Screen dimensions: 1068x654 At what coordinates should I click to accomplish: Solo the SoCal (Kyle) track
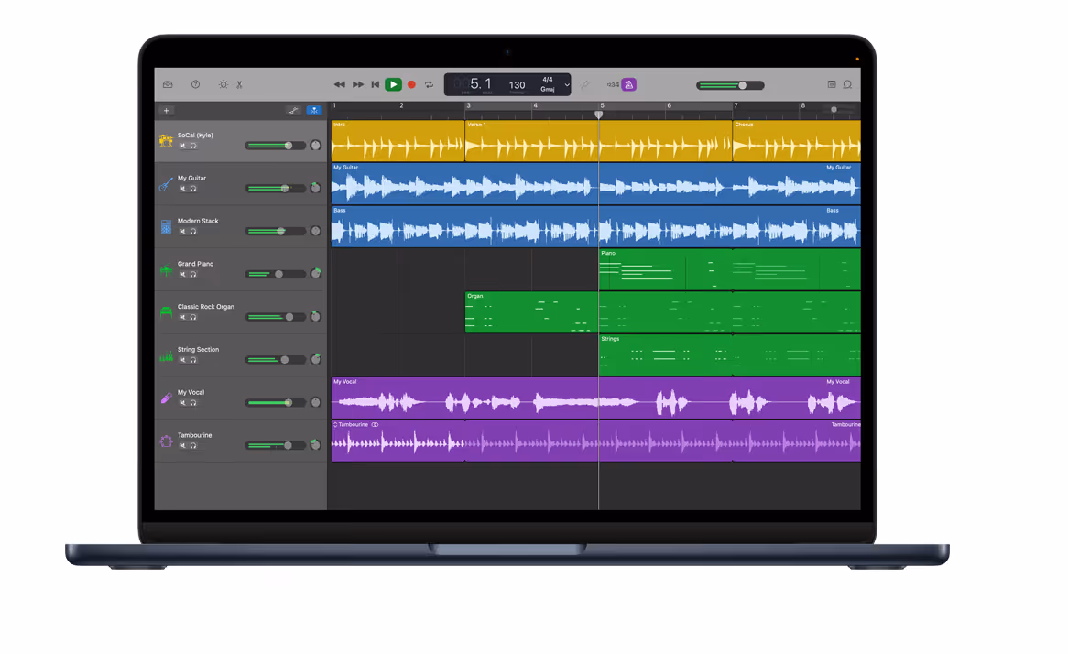click(x=193, y=146)
